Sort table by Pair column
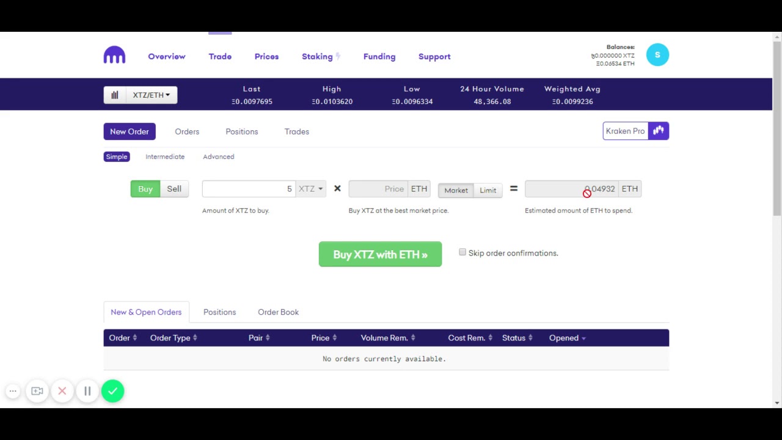 pyautogui.click(x=259, y=338)
